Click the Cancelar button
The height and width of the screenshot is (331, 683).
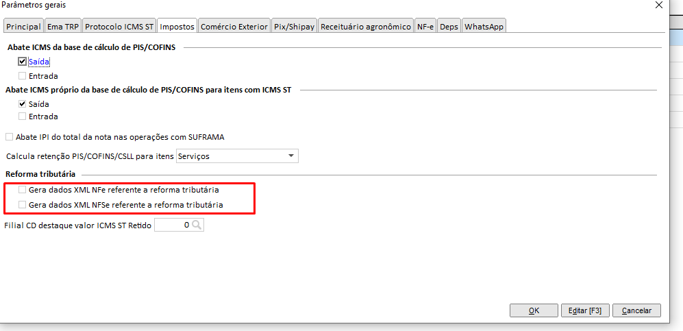tap(636, 310)
